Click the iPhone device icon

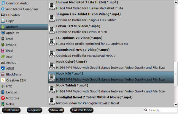pyautogui.click(x=3, y=45)
